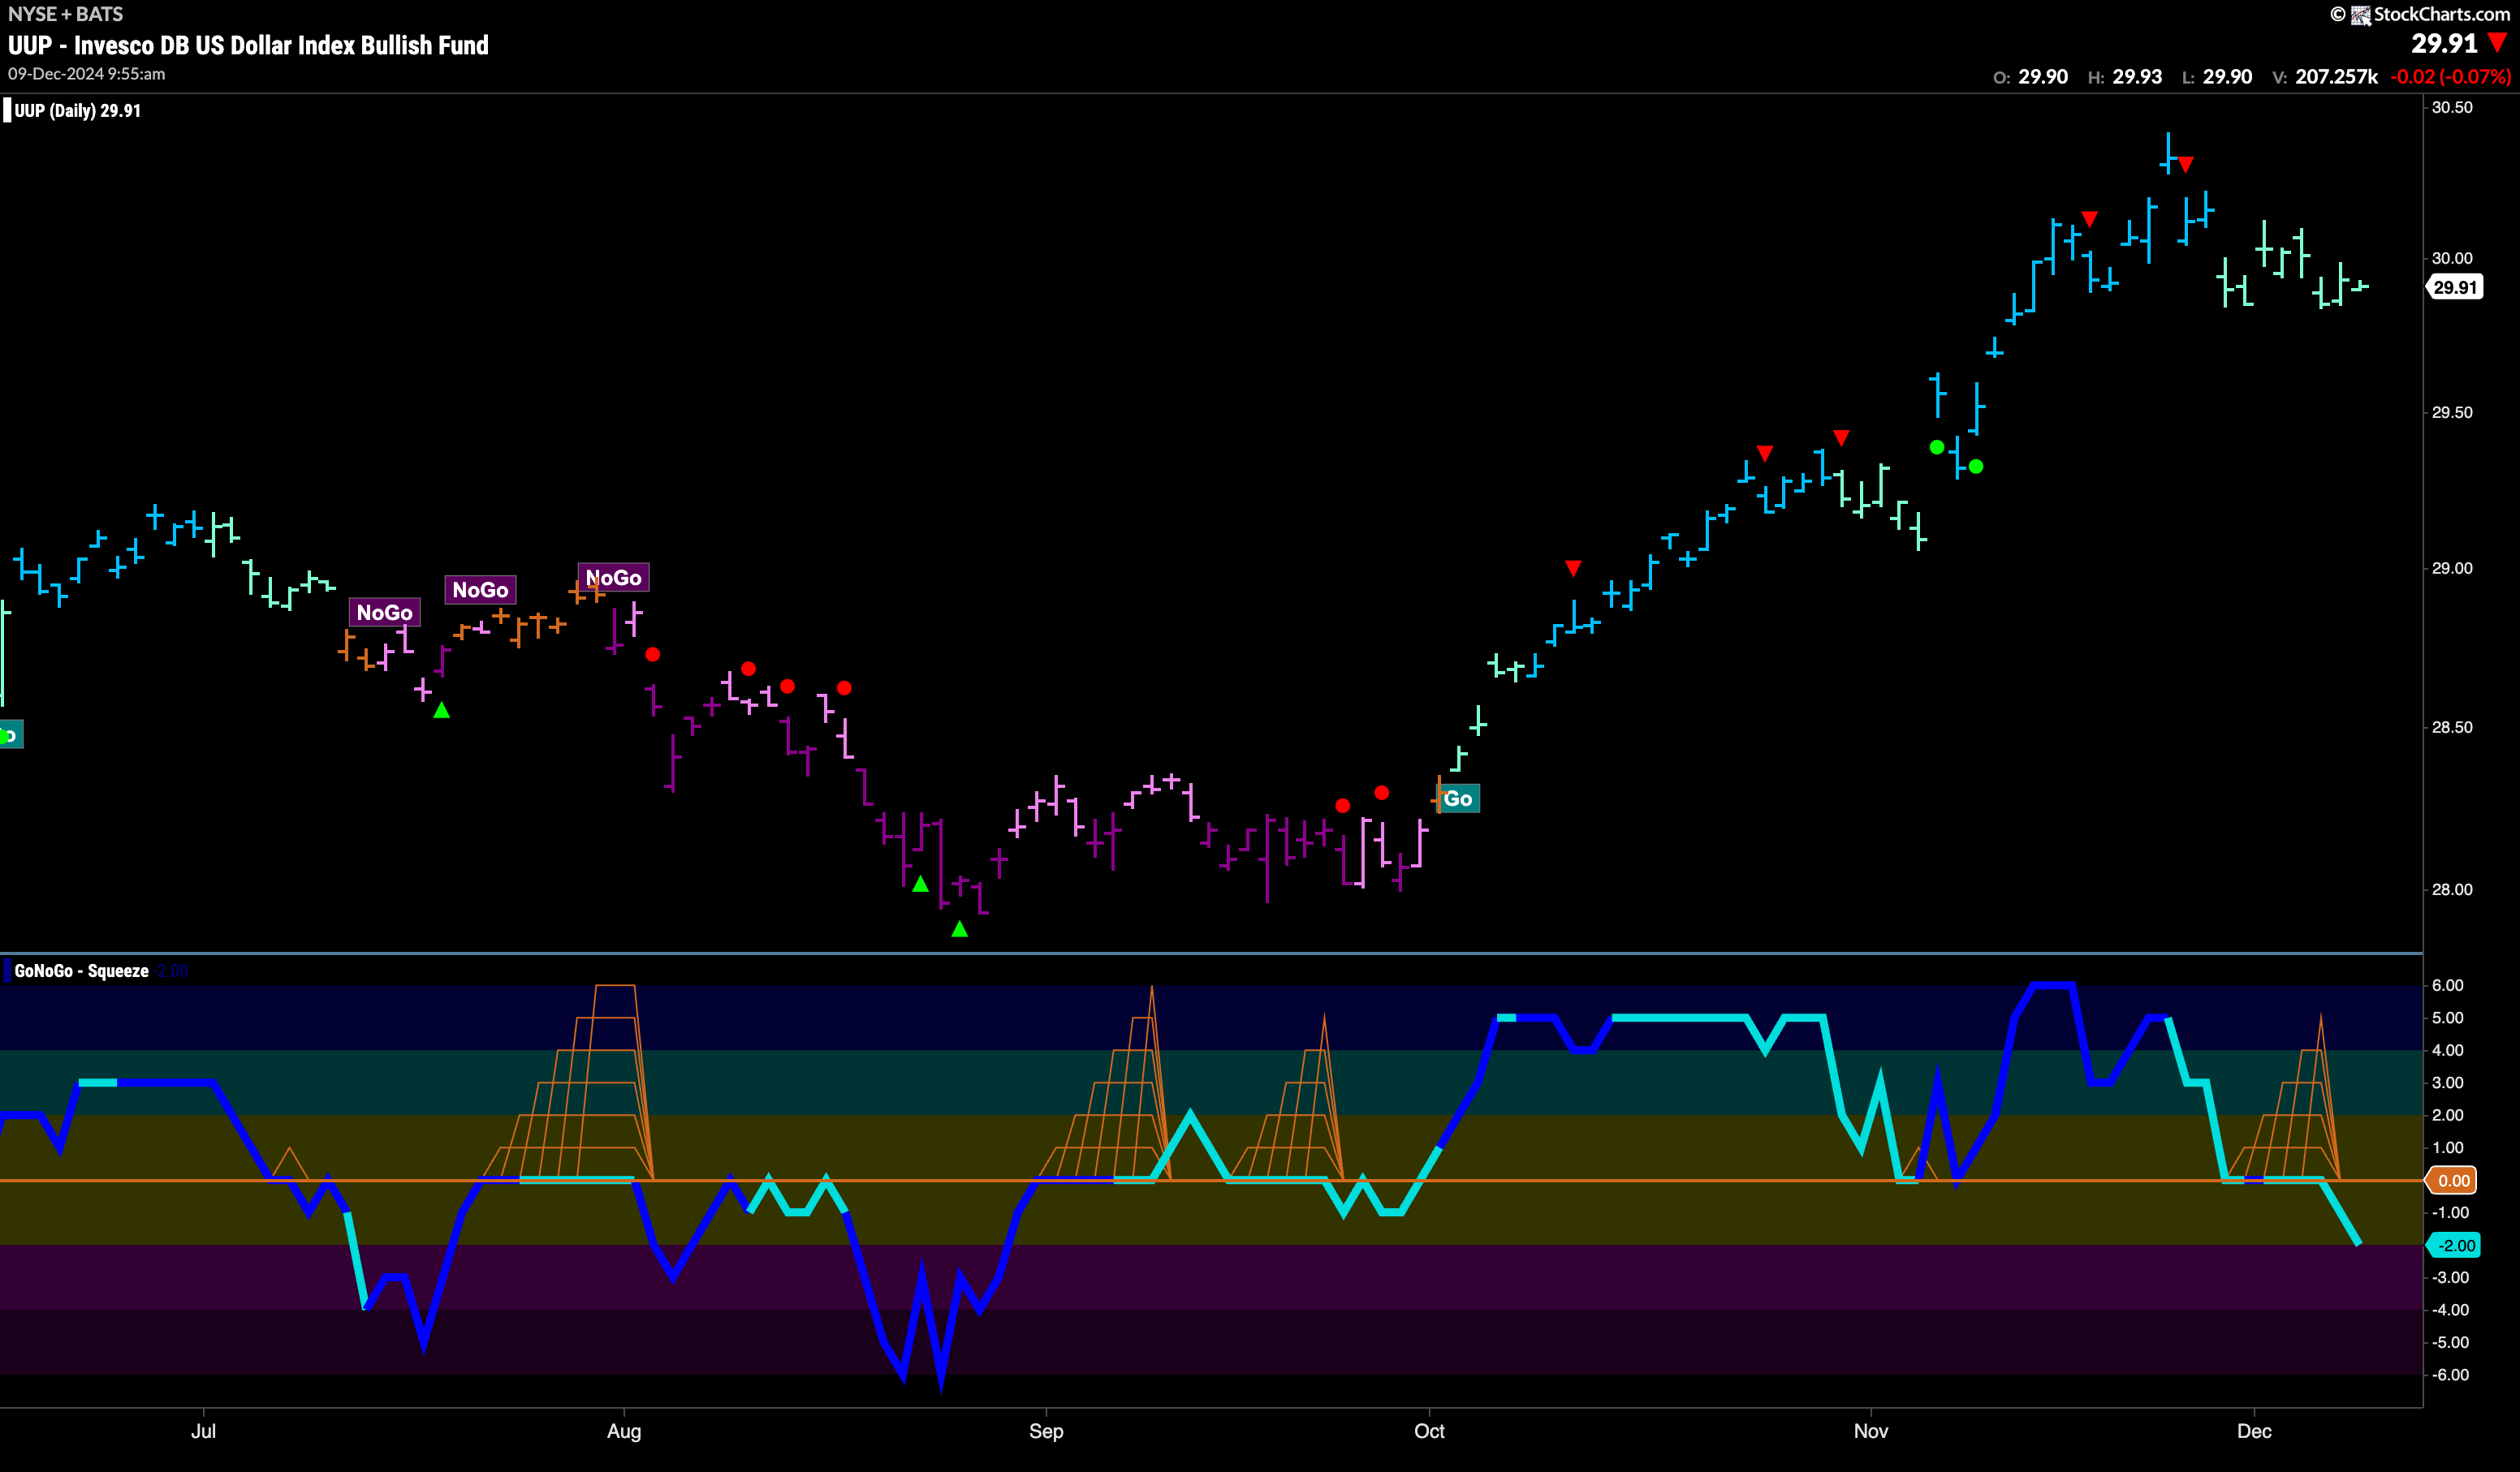Viewport: 2520px width, 1472px height.
Task: Click the NoGo label near August
Action: coord(613,578)
